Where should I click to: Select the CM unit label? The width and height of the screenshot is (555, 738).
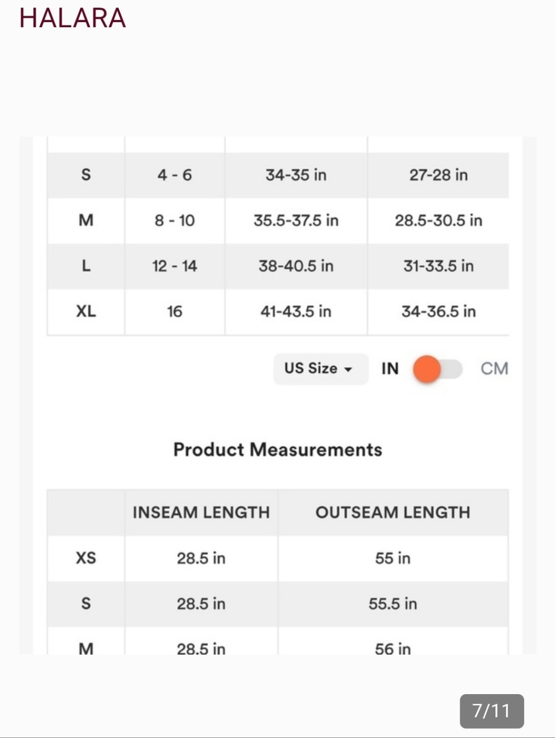(494, 368)
